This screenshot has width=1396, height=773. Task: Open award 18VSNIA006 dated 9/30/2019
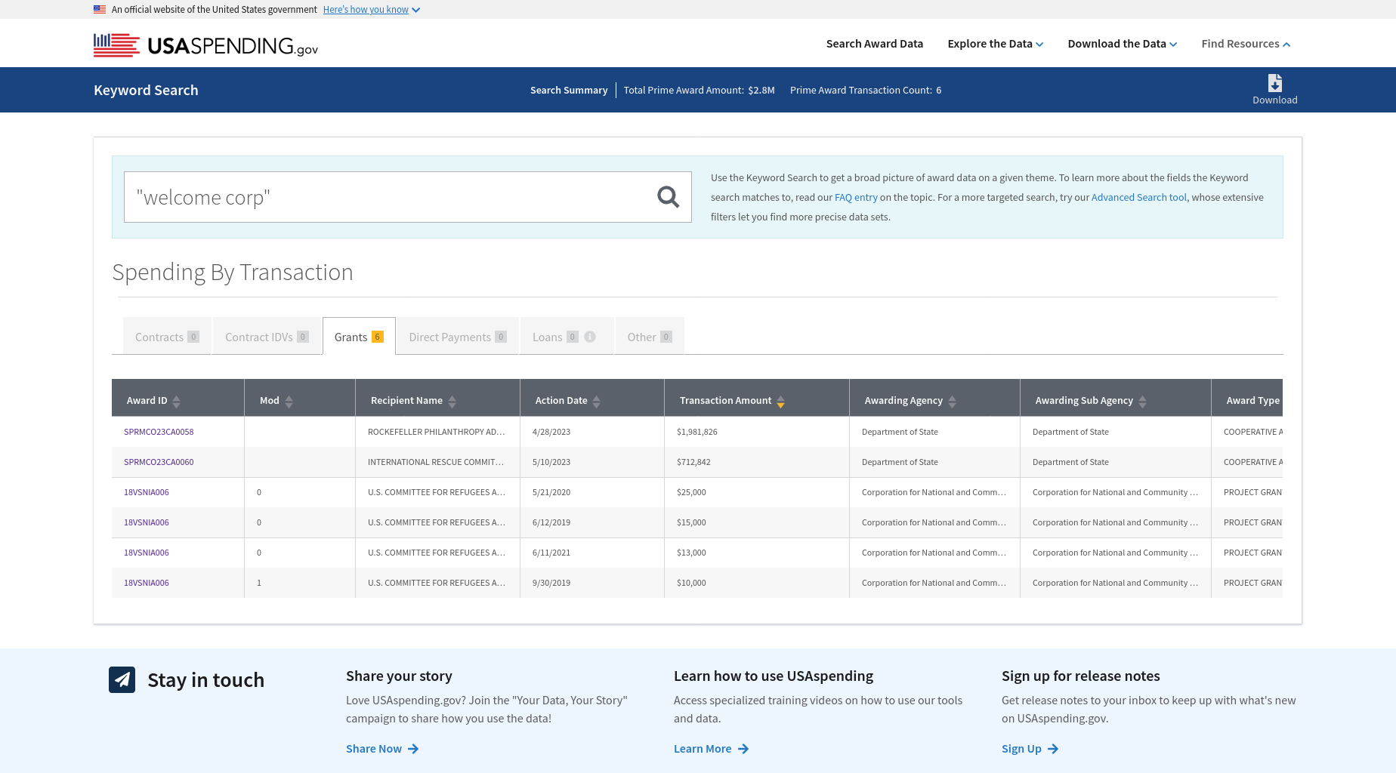click(147, 583)
